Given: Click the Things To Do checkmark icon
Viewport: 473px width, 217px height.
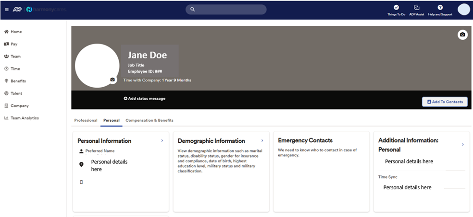Looking at the screenshot, I should point(396,8).
